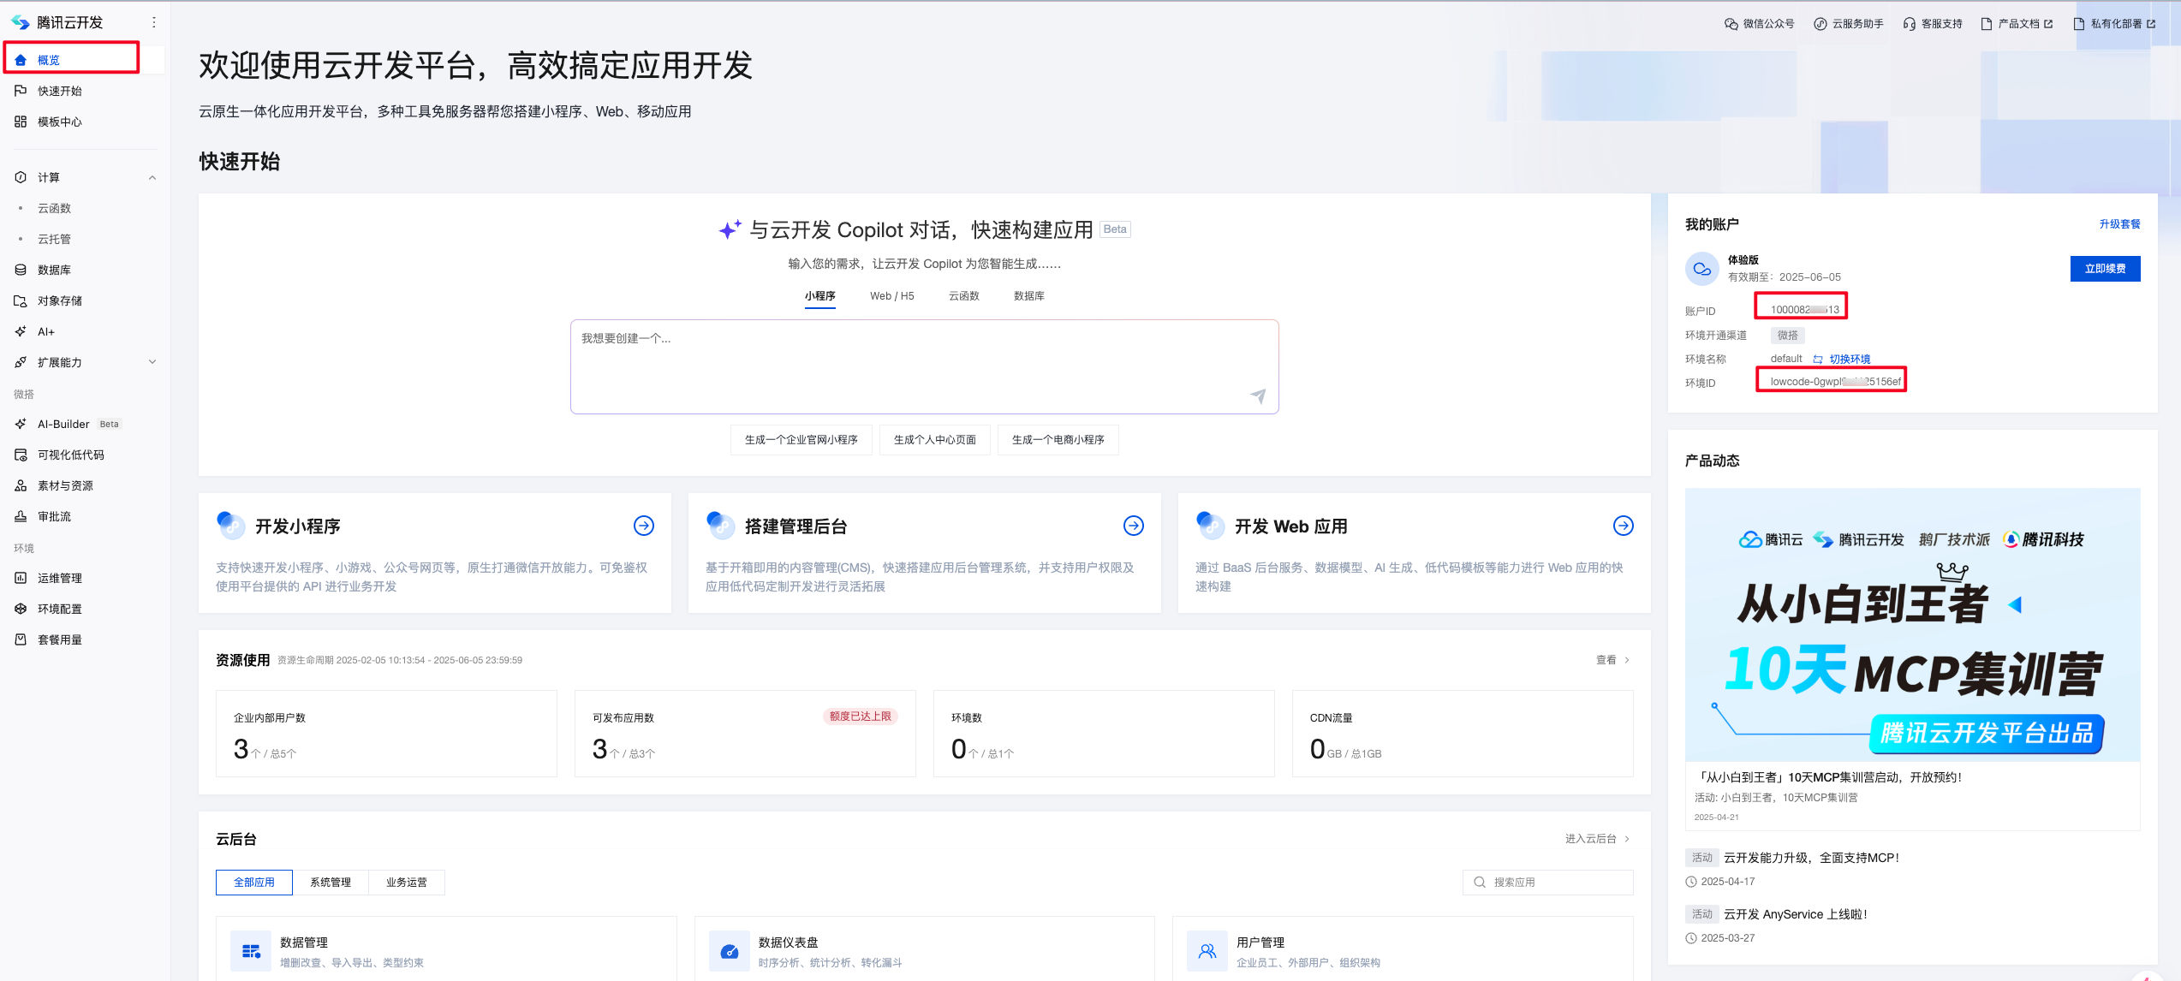Click the switch icon beside 切换环境
2181x981 pixels.
1818,360
